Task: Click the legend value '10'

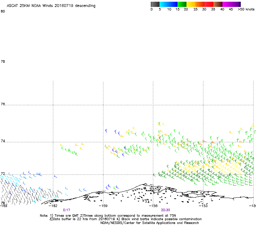Action: (169, 9)
